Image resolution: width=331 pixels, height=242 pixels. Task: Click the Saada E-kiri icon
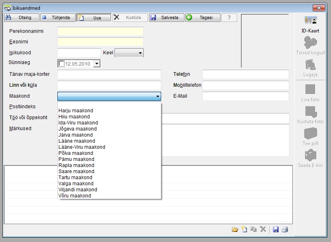(x=310, y=155)
